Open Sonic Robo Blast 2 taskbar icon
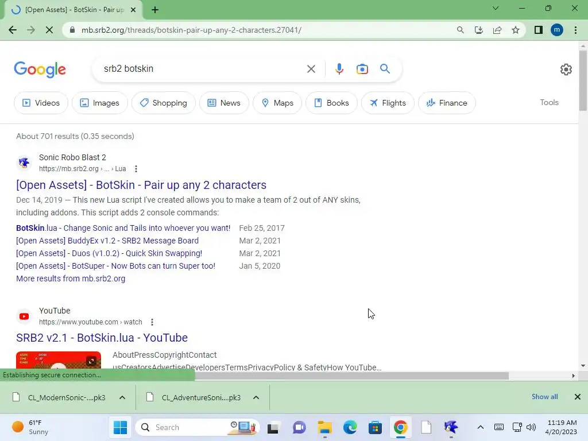The width and height of the screenshot is (588, 441). 451,427
